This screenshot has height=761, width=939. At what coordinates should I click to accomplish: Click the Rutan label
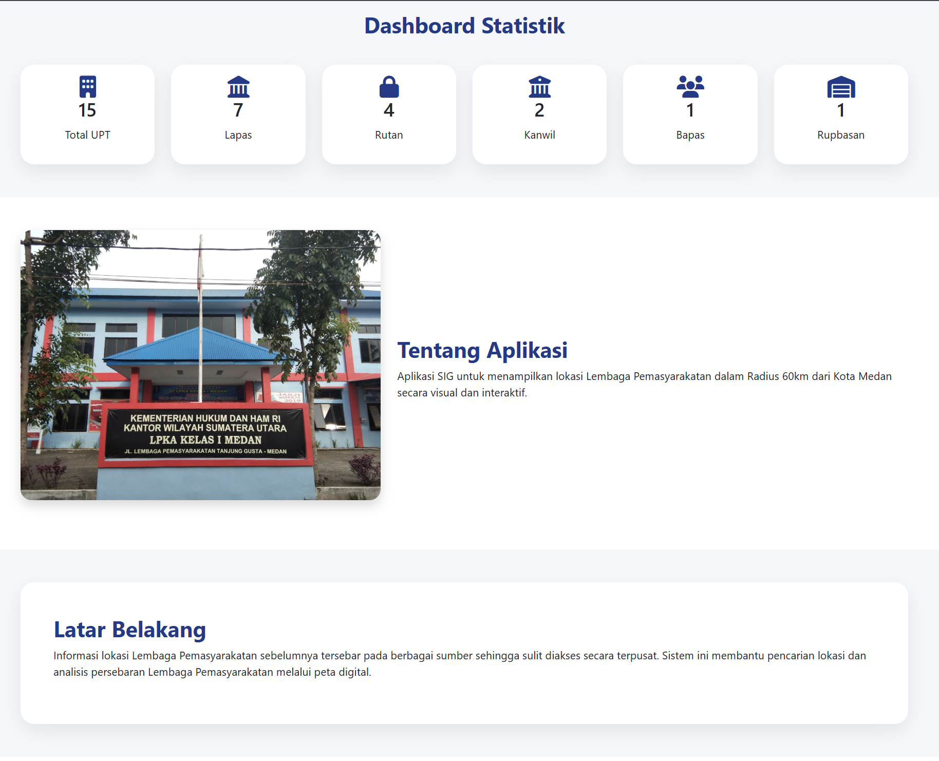point(389,135)
